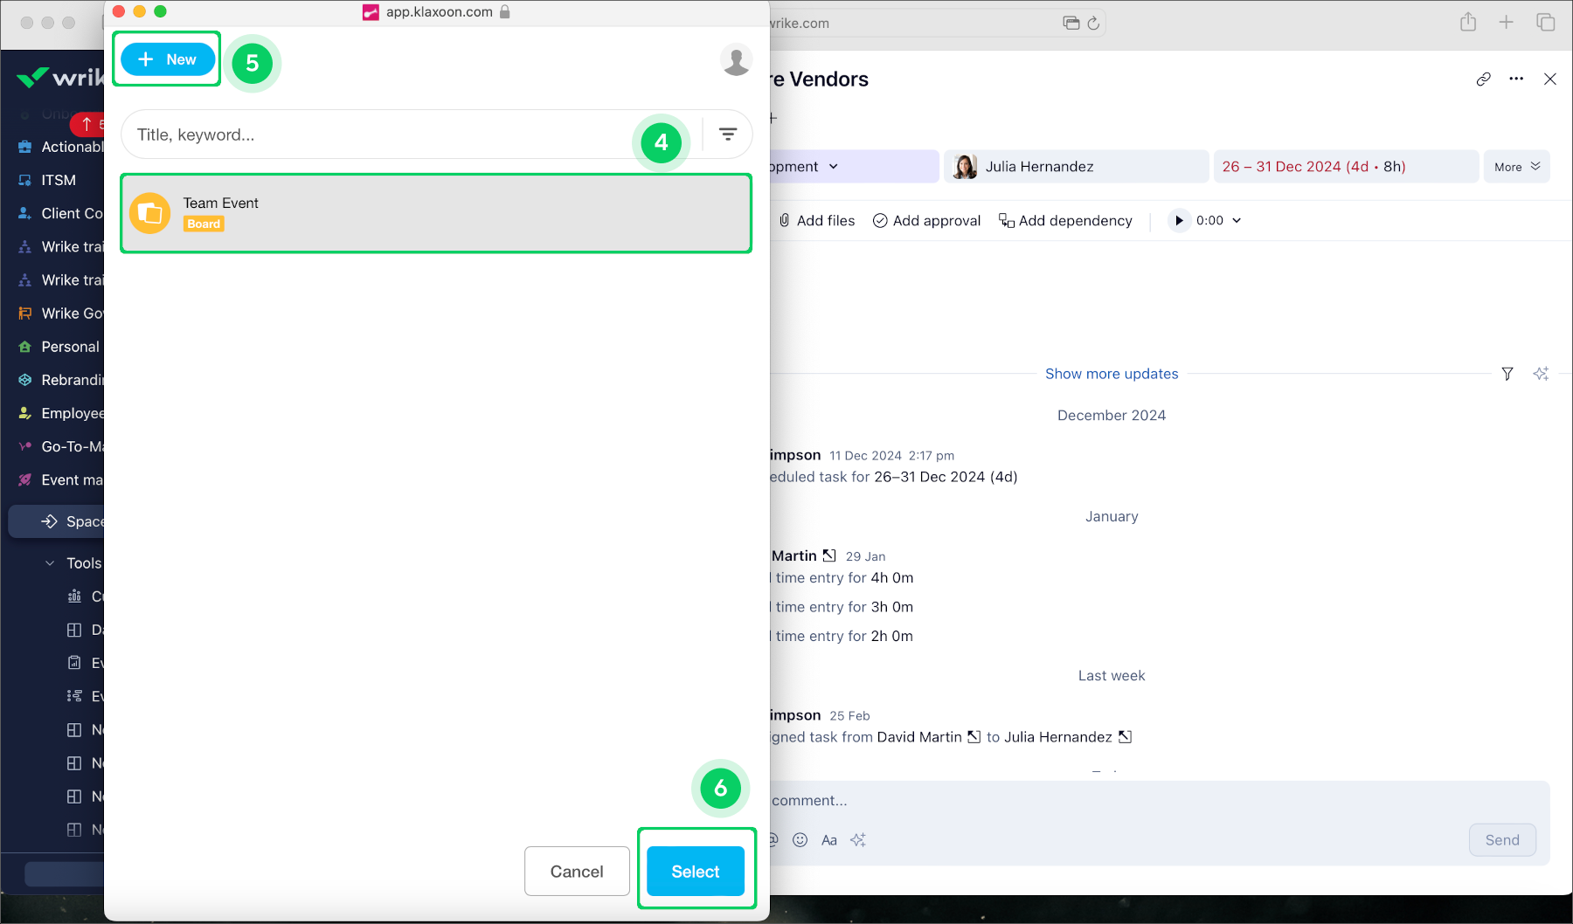Click Add files attachment option

817,221
